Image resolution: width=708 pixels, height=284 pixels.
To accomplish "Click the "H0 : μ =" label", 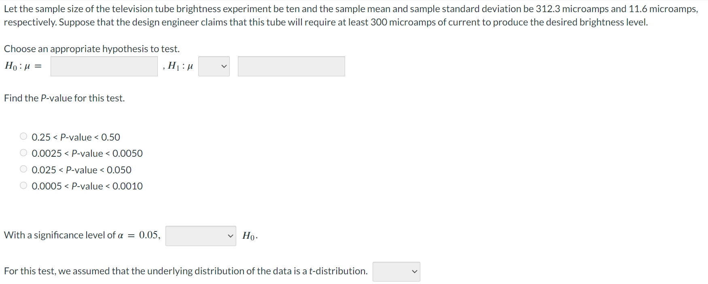I will (23, 66).
